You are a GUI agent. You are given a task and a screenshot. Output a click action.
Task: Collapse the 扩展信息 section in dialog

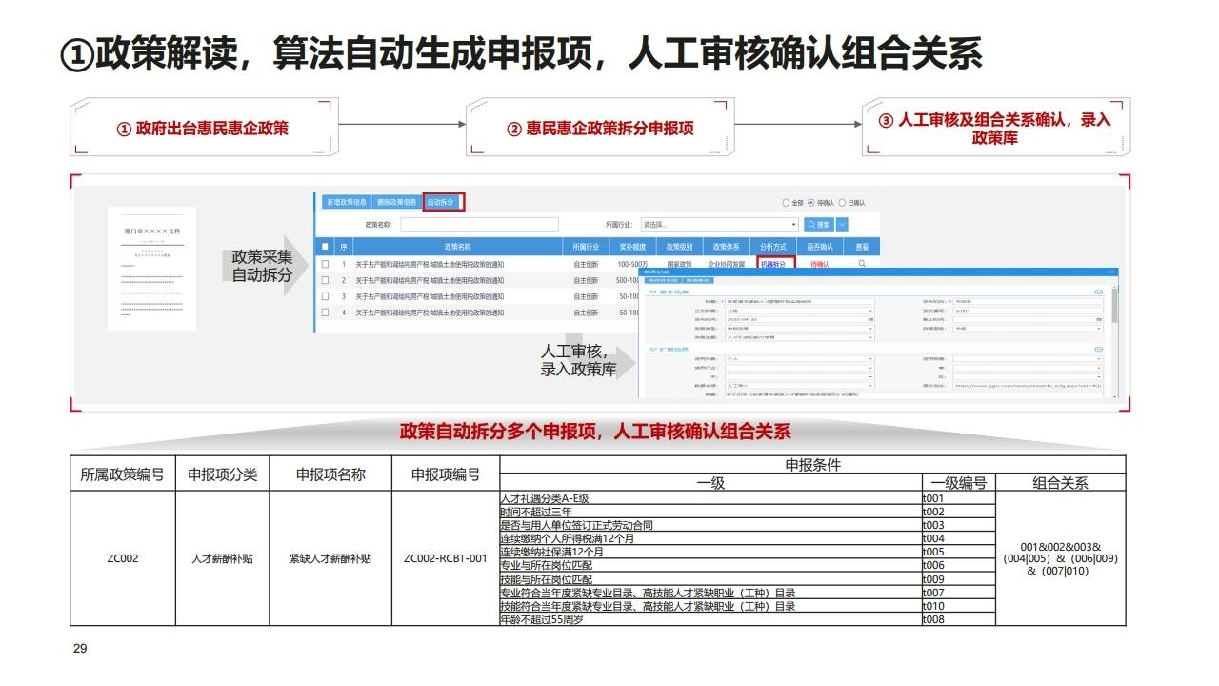point(1098,350)
